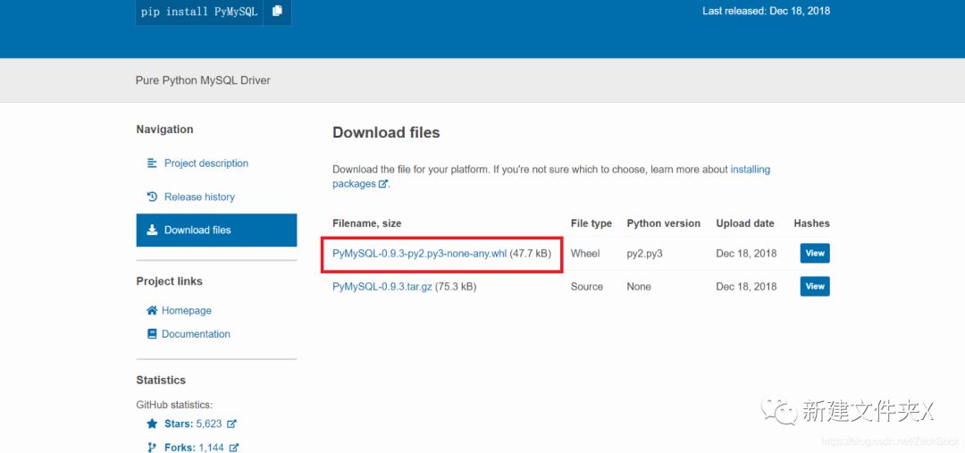Screen dimensions: 965x453
Task: Click the Homepage house icon
Action: pos(152,311)
